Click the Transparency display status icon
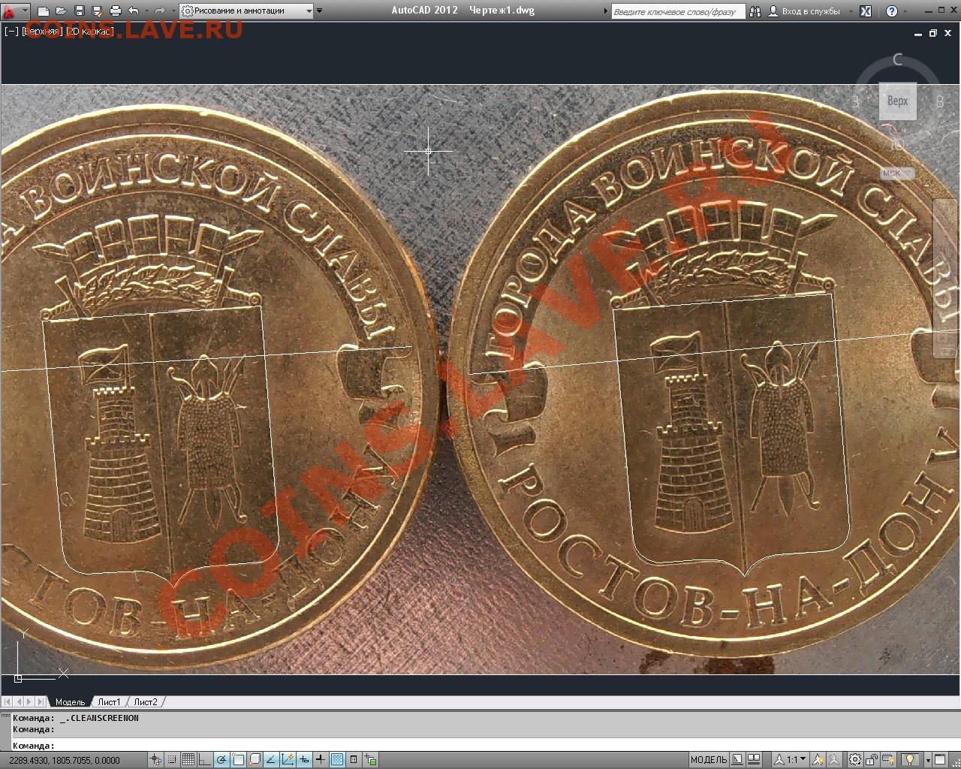This screenshot has height=769, width=961. 337,760
